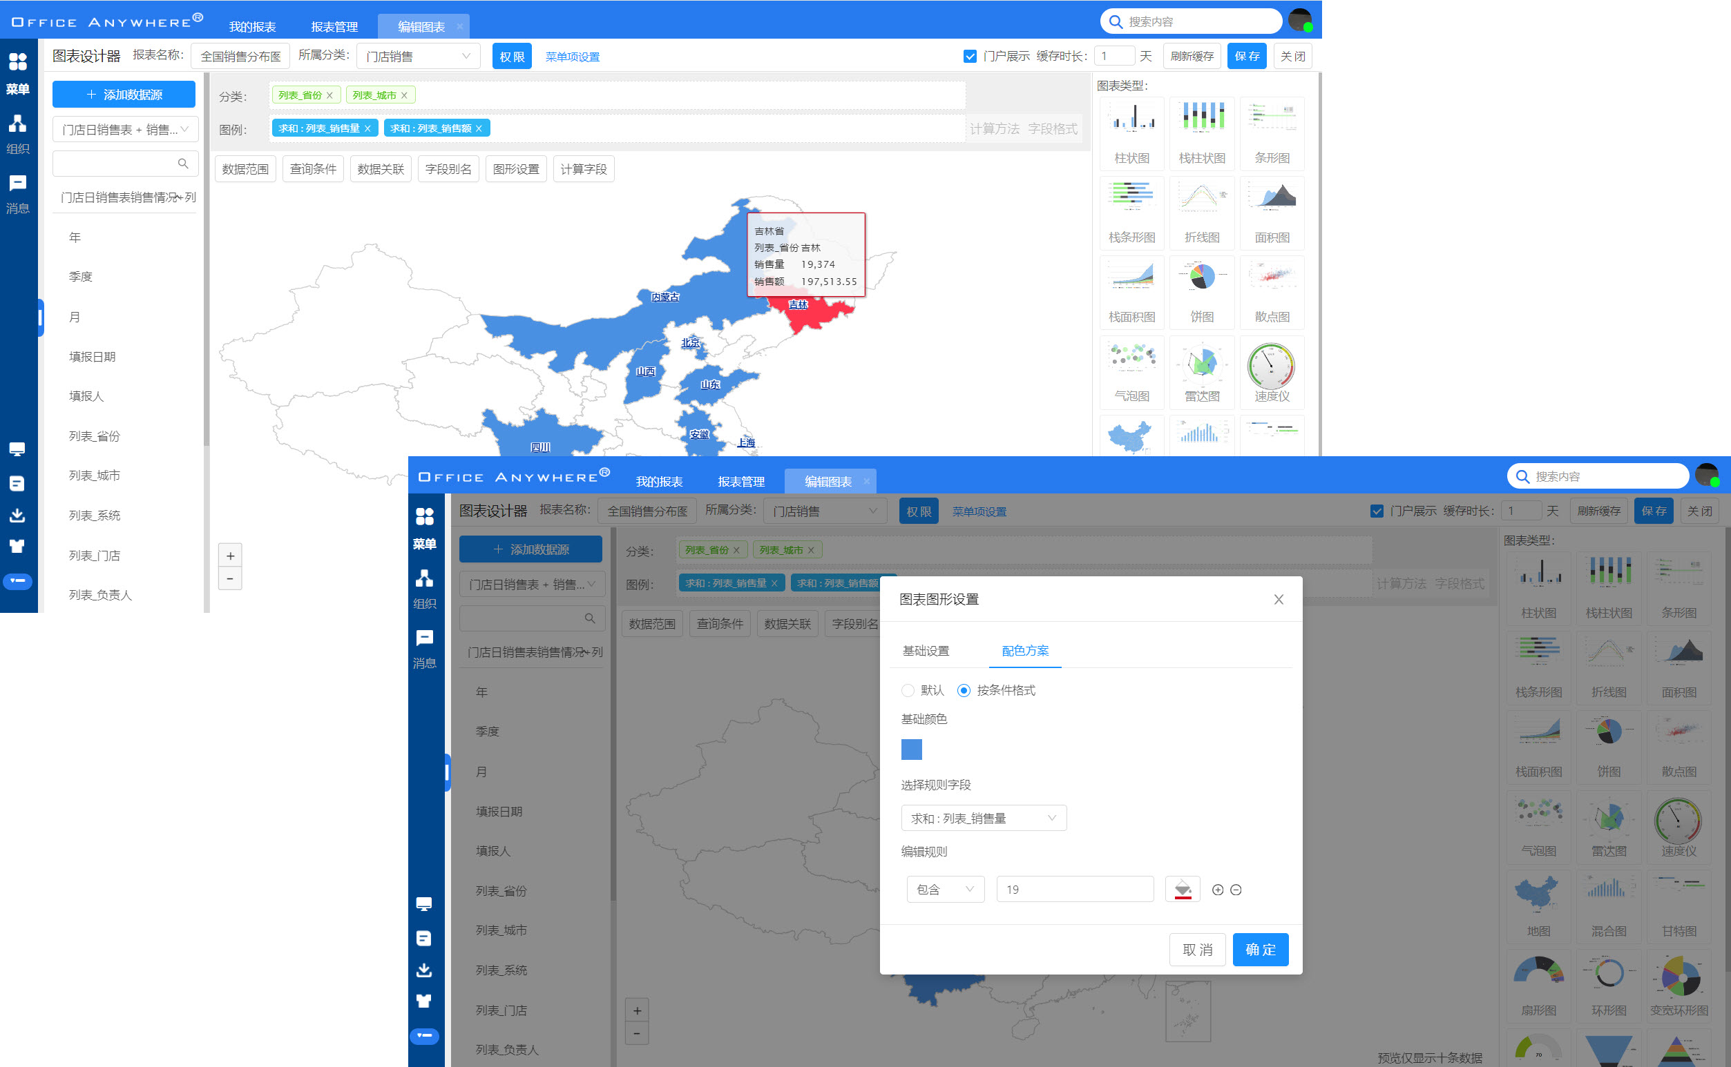The image size is (1731, 1067).
Task: Select the 默认 radio option
Action: tap(908, 690)
